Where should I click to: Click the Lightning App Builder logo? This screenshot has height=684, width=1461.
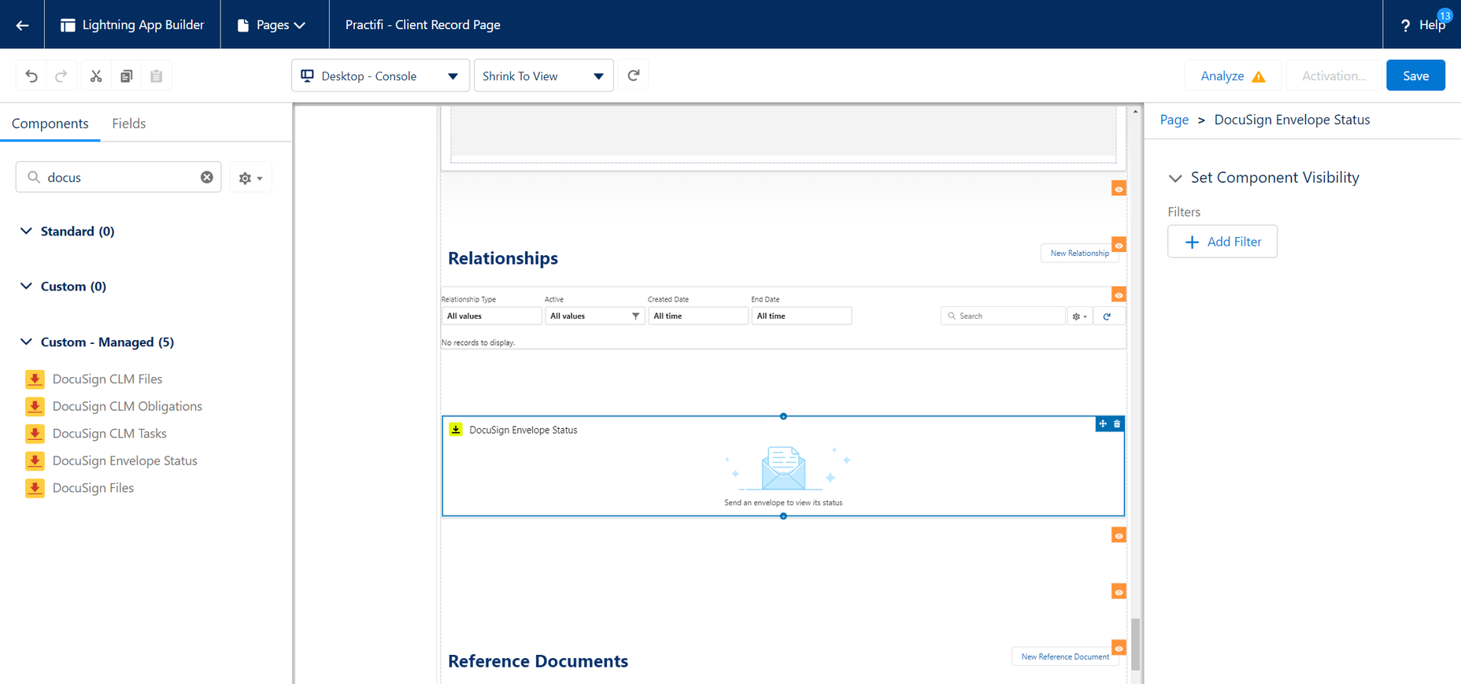coord(68,25)
